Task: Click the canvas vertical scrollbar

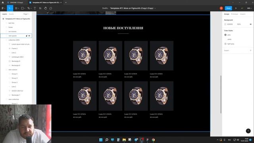Action: point(221,95)
